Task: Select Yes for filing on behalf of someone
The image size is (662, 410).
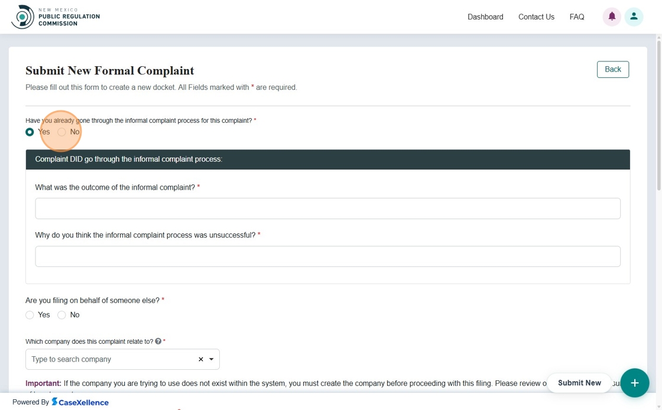Action: pos(30,315)
